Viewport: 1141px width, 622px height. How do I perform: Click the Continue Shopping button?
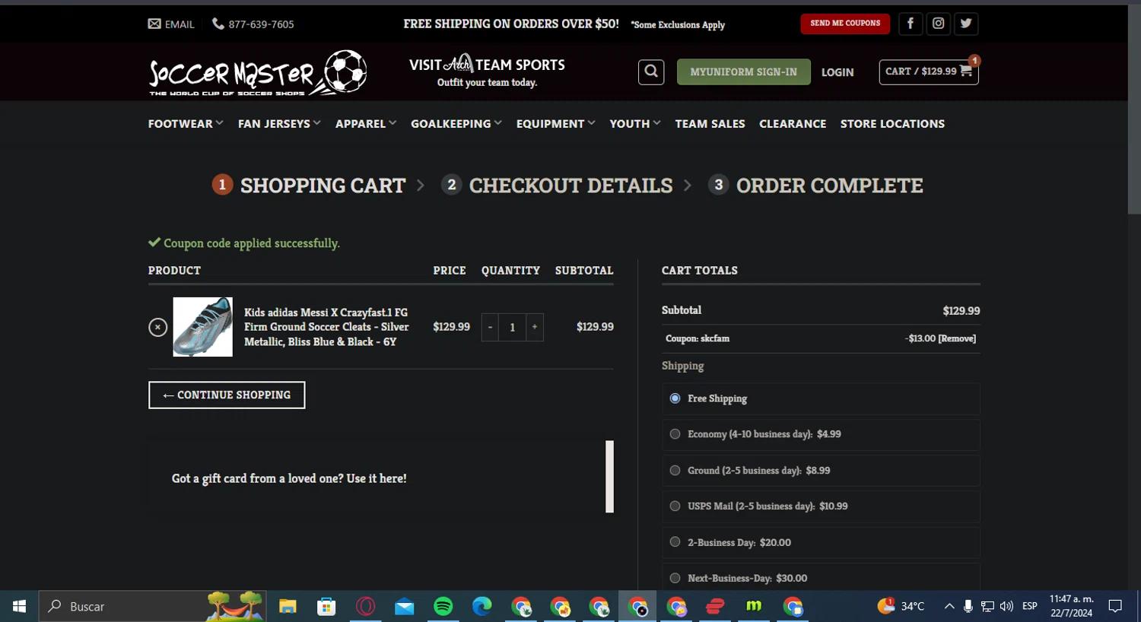click(227, 395)
